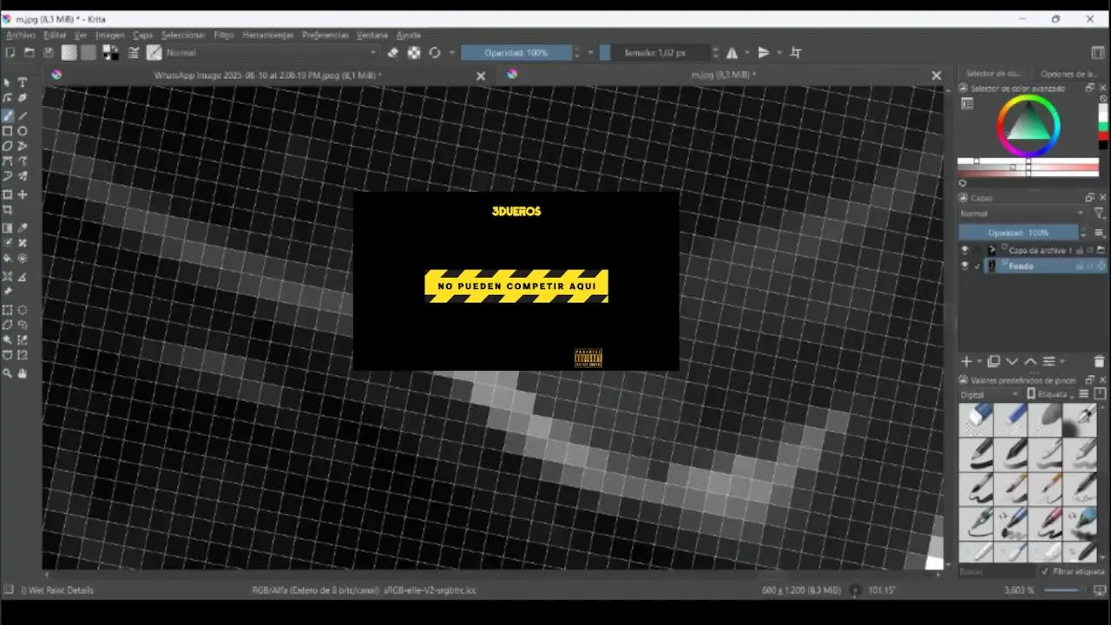The image size is (1111, 625).
Task: Adjust the toolbar Opacidad 100% slider
Action: tap(516, 53)
